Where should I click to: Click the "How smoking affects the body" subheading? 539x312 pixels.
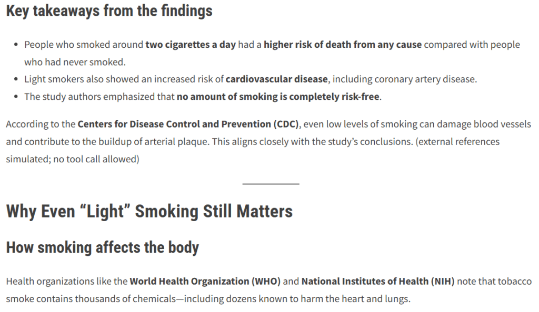coord(103,247)
